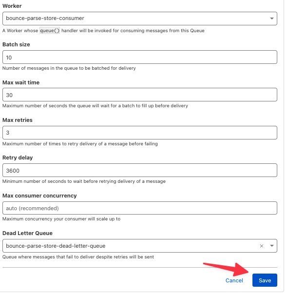
Task: Click the Max retries label
Action: click(18, 120)
